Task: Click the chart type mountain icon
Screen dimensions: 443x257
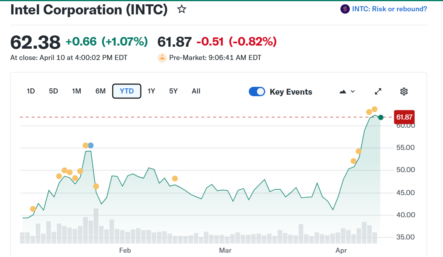Action: [343, 92]
